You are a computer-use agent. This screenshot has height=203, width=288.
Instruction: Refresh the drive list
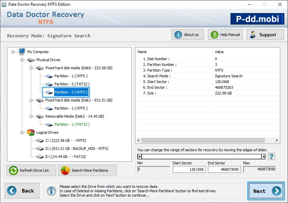click(31, 170)
